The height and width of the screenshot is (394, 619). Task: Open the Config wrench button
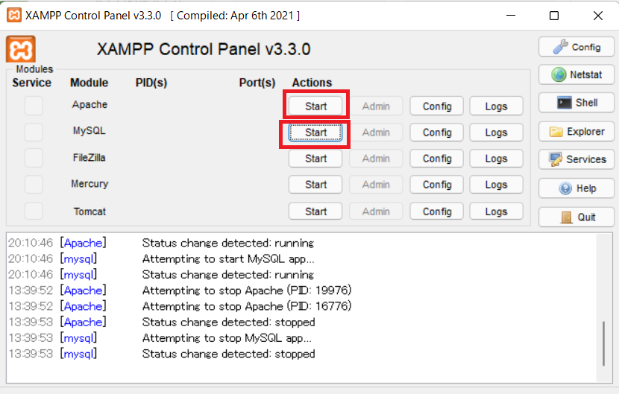[x=576, y=47]
